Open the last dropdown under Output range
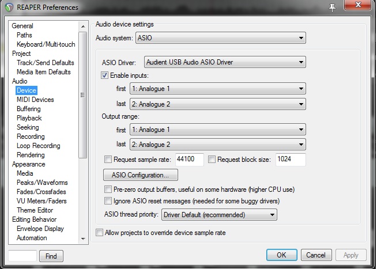377x269 pixels. click(x=218, y=145)
